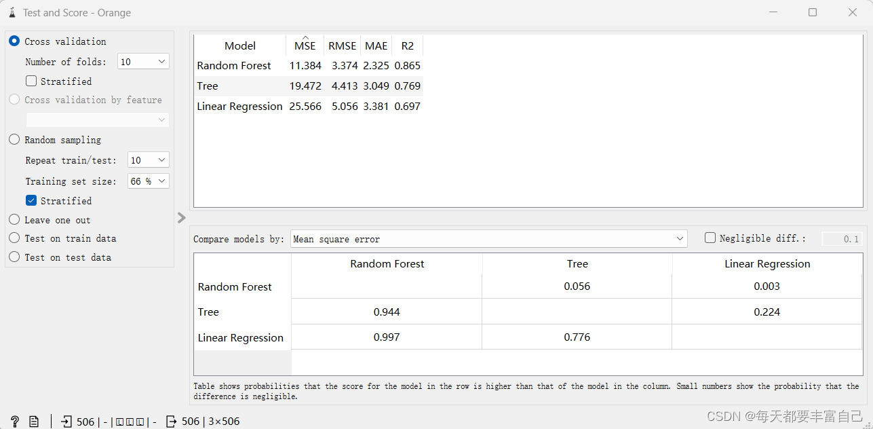This screenshot has width=873, height=429.
Task: Click R2 value 0.769
Action: [408, 86]
